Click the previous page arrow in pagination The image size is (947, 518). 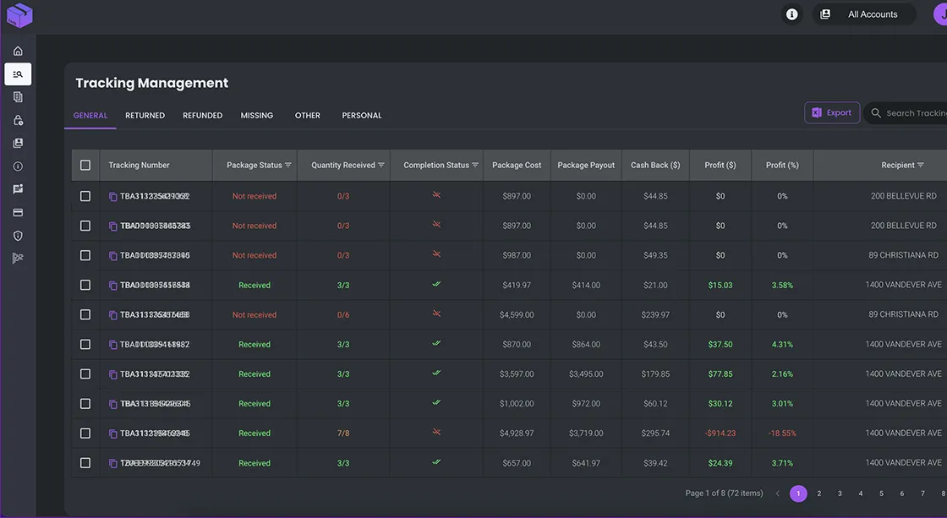[x=778, y=493]
